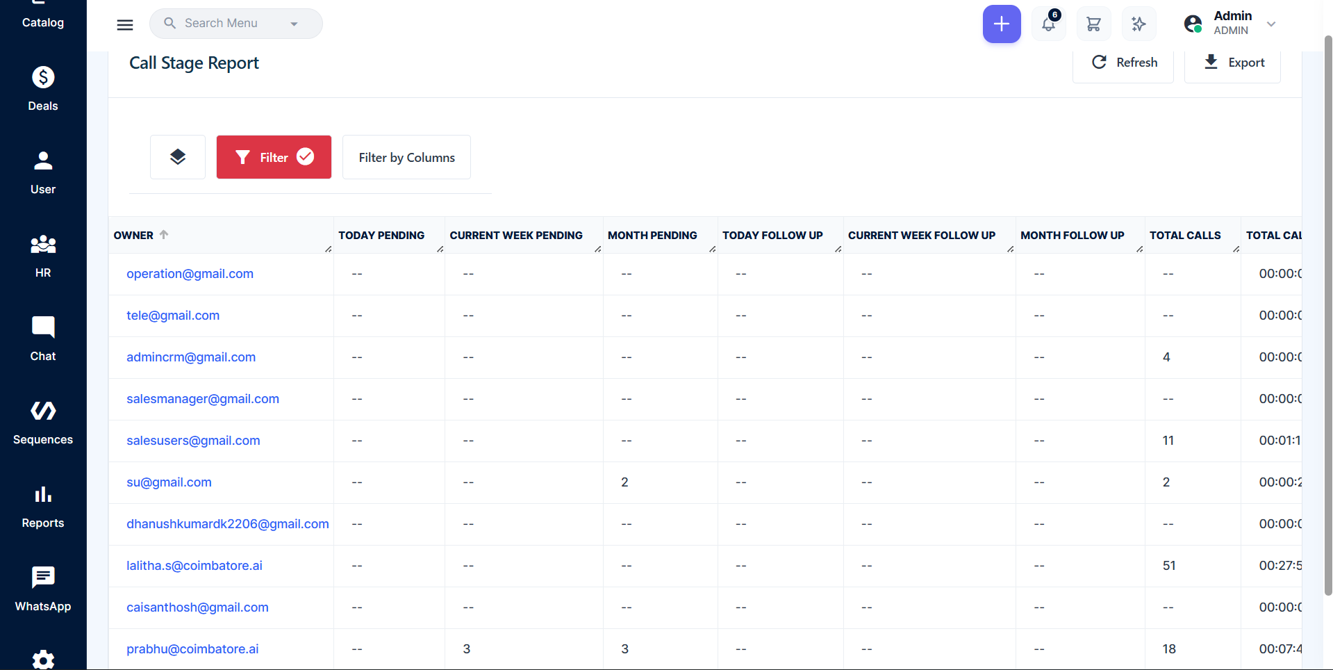Open prabhu@coimbatore.ai owner link

coord(192,649)
